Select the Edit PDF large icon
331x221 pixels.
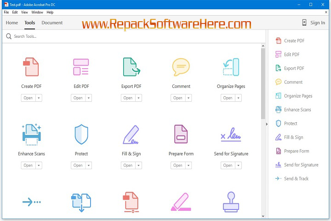point(81,67)
